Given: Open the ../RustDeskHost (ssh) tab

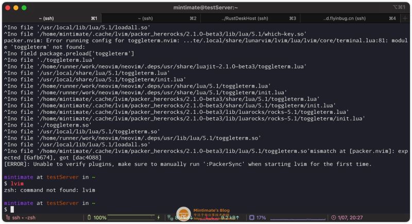Looking at the screenshot, I should (x=250, y=19).
